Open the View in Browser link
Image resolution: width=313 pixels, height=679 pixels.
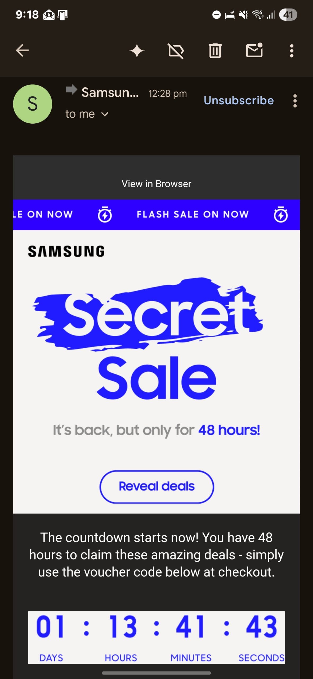156,184
